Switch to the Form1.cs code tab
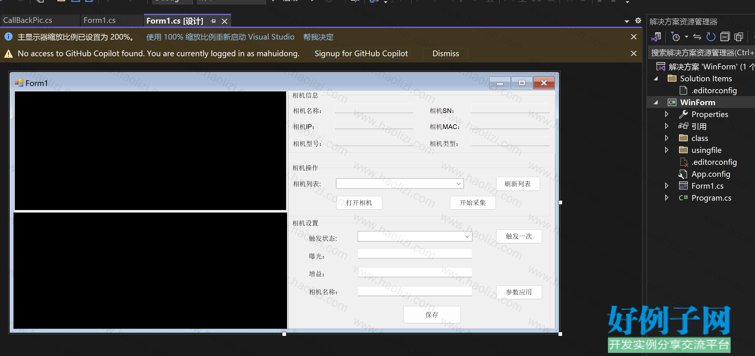 tap(100, 20)
